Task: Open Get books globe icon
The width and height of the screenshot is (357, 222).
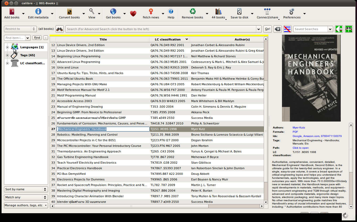Action: pos(113,11)
